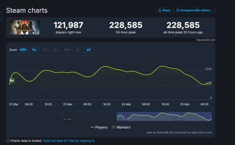Click the game thumbnail image

[x=25, y=27]
